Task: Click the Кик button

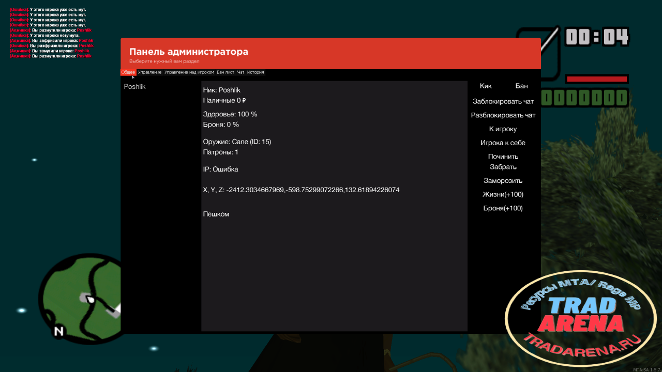Action: pyautogui.click(x=486, y=86)
